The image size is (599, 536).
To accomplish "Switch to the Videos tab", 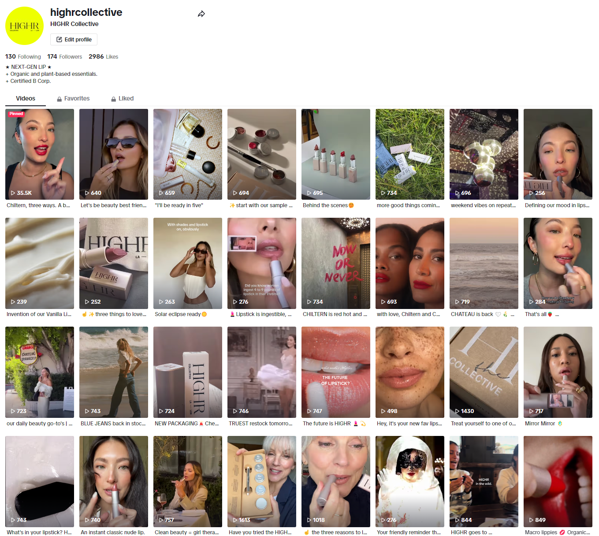I will point(26,98).
